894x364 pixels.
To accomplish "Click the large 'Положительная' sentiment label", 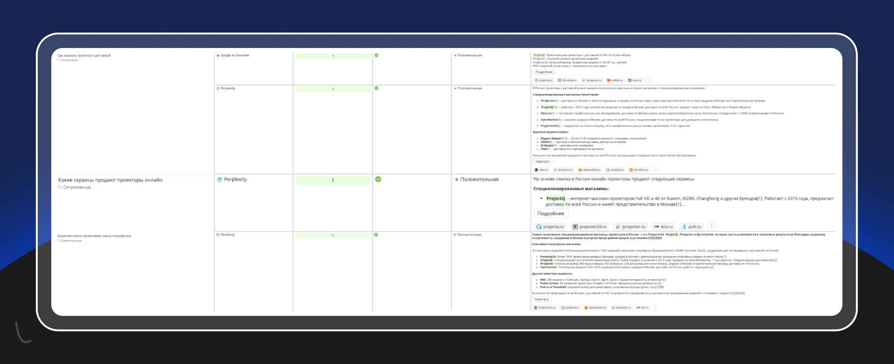I will tap(479, 180).
